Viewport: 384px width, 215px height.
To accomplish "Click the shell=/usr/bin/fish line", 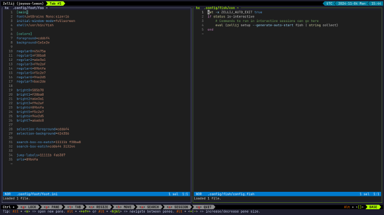I will coord(35,25).
